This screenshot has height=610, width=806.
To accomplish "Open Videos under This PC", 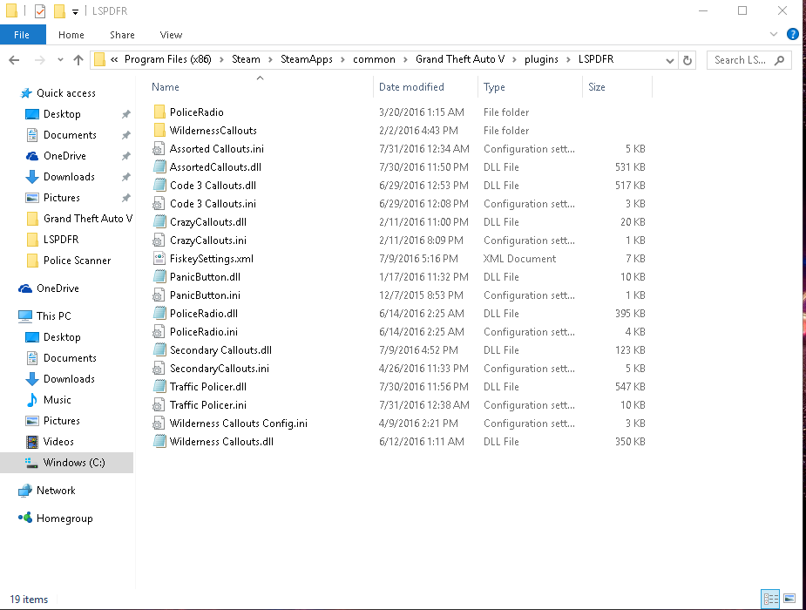I will (x=58, y=442).
